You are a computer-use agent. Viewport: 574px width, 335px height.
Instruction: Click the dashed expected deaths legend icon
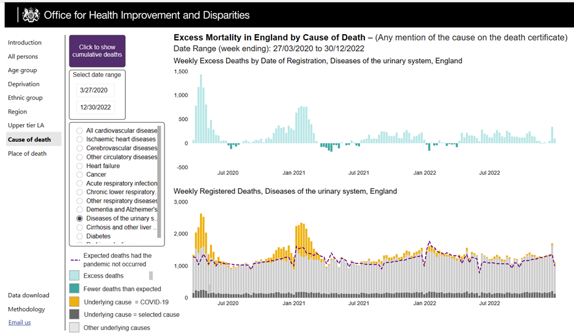point(75,260)
